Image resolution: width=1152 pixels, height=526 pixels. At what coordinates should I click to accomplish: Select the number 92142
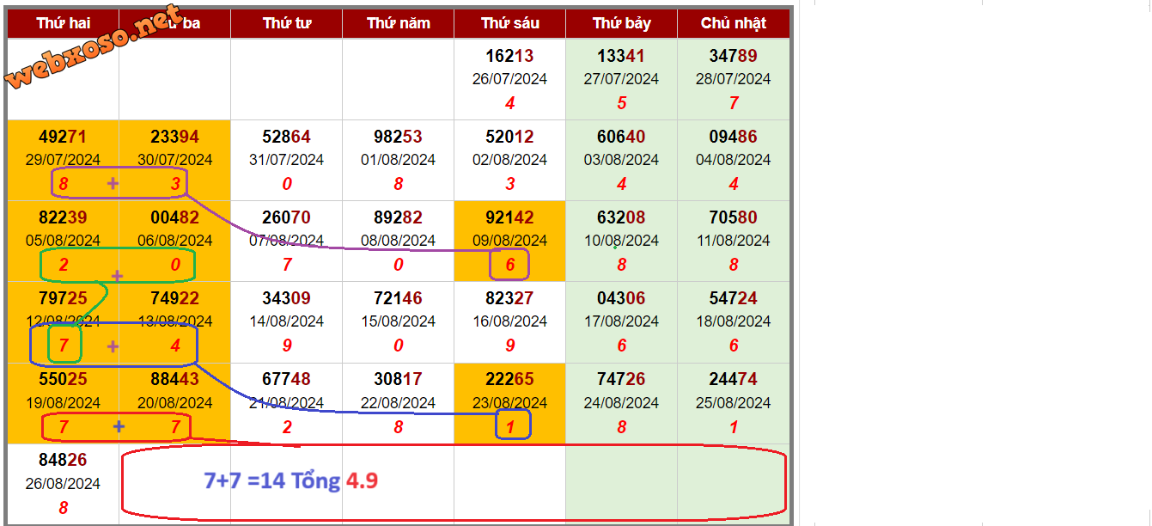509,217
